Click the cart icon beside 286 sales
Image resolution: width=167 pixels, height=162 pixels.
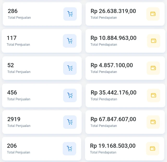point(70,14)
